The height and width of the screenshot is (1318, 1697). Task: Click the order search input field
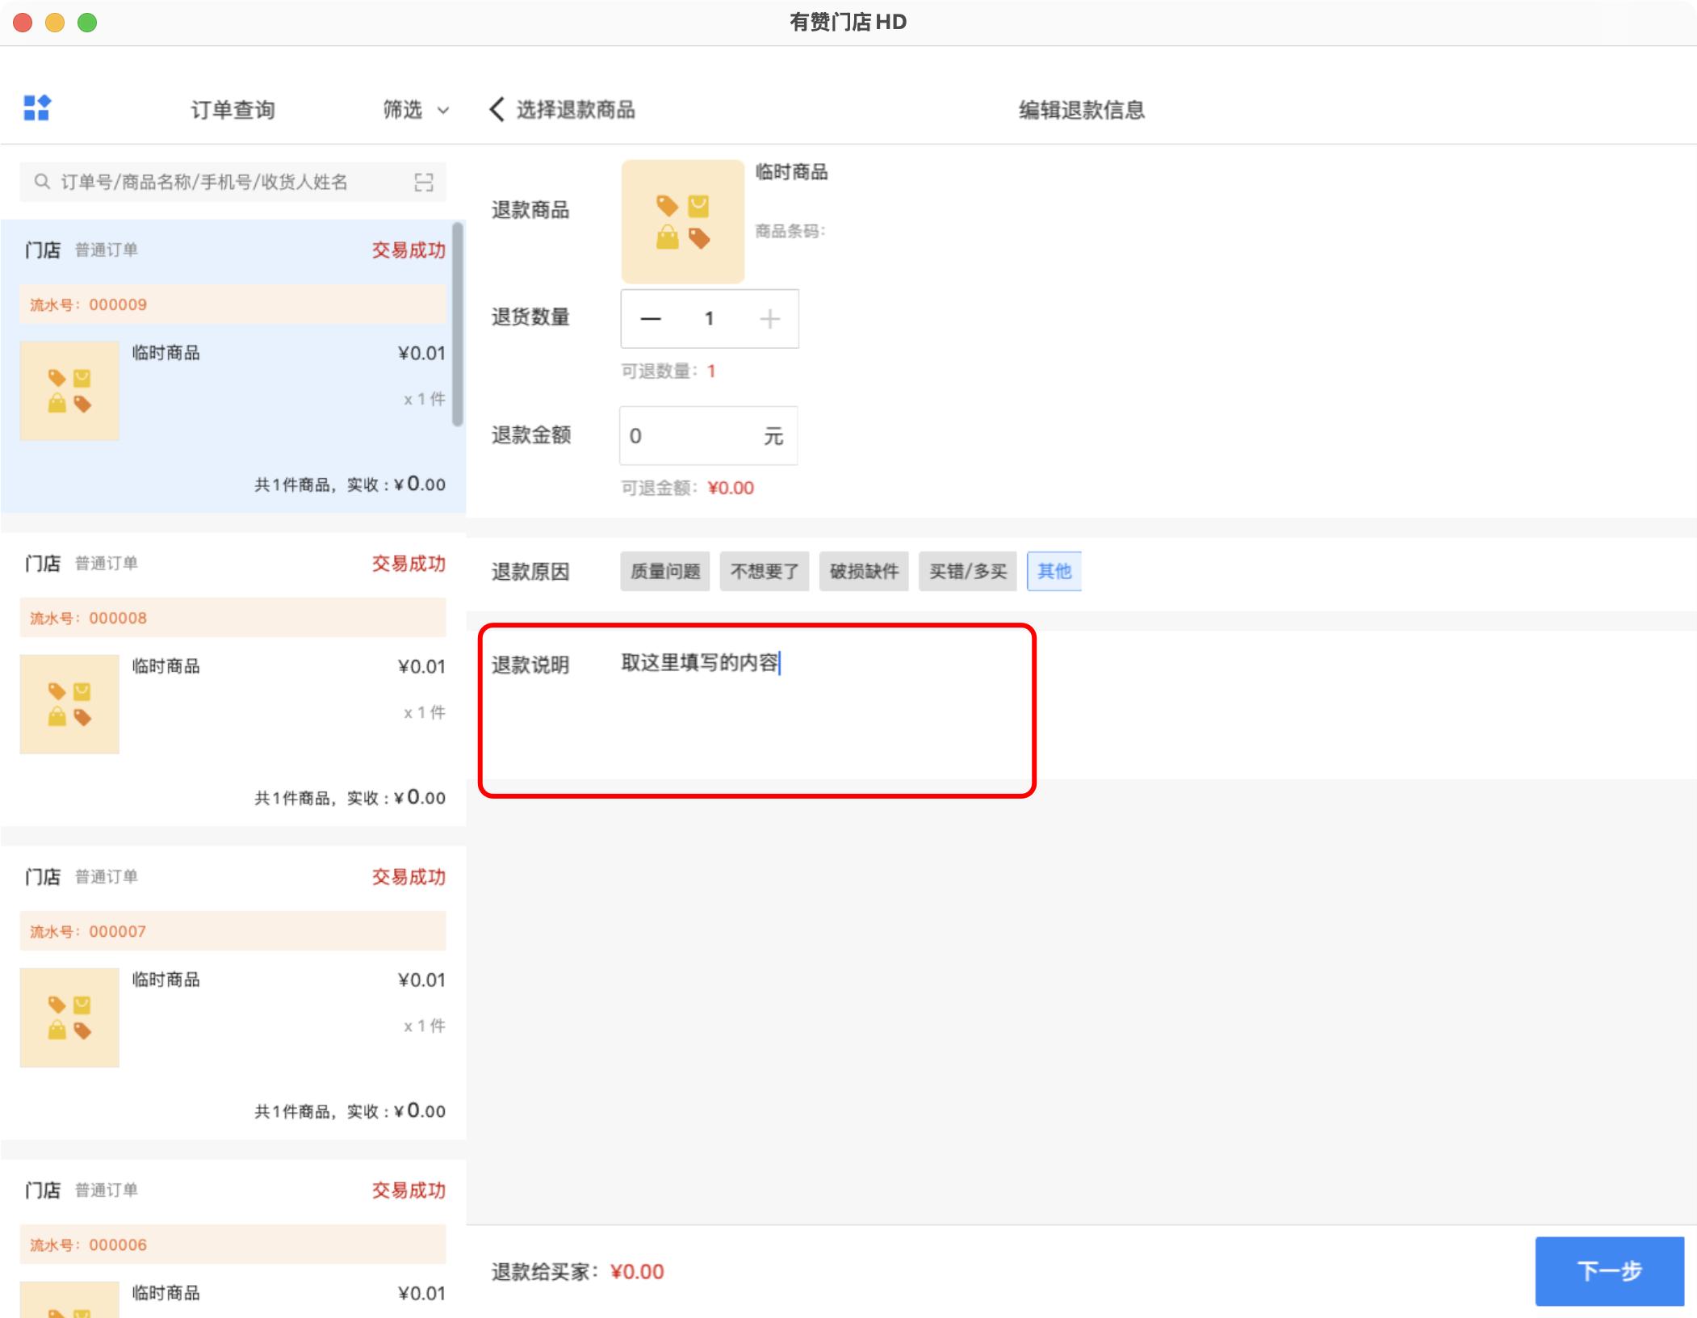pyautogui.click(x=218, y=183)
